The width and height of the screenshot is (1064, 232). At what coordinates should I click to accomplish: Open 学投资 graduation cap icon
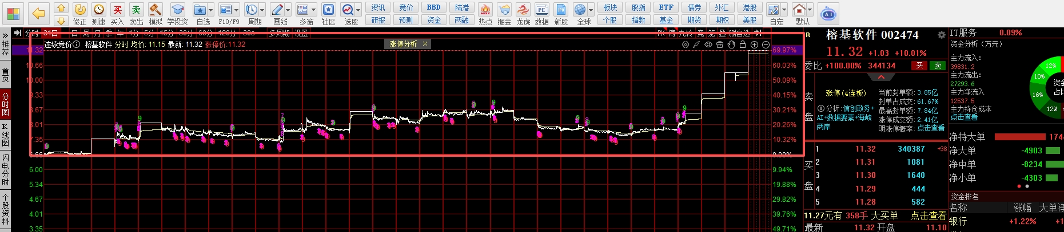178,10
